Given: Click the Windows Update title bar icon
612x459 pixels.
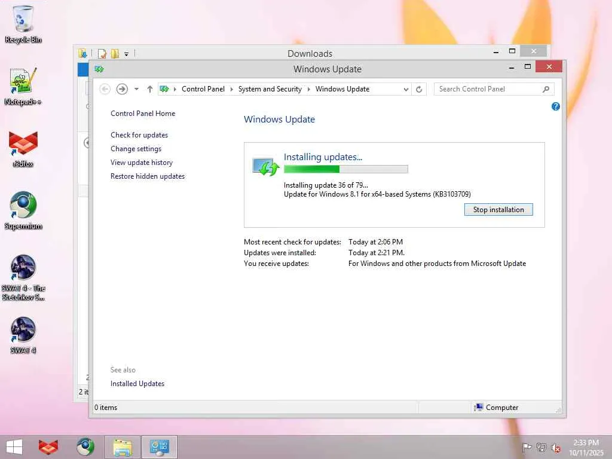Looking at the screenshot, I should click(x=99, y=69).
